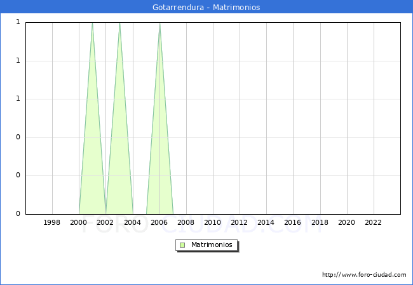Click the chart title Gotarrendura - Matrimonios
The height and width of the screenshot is (285, 413).
[207, 7]
